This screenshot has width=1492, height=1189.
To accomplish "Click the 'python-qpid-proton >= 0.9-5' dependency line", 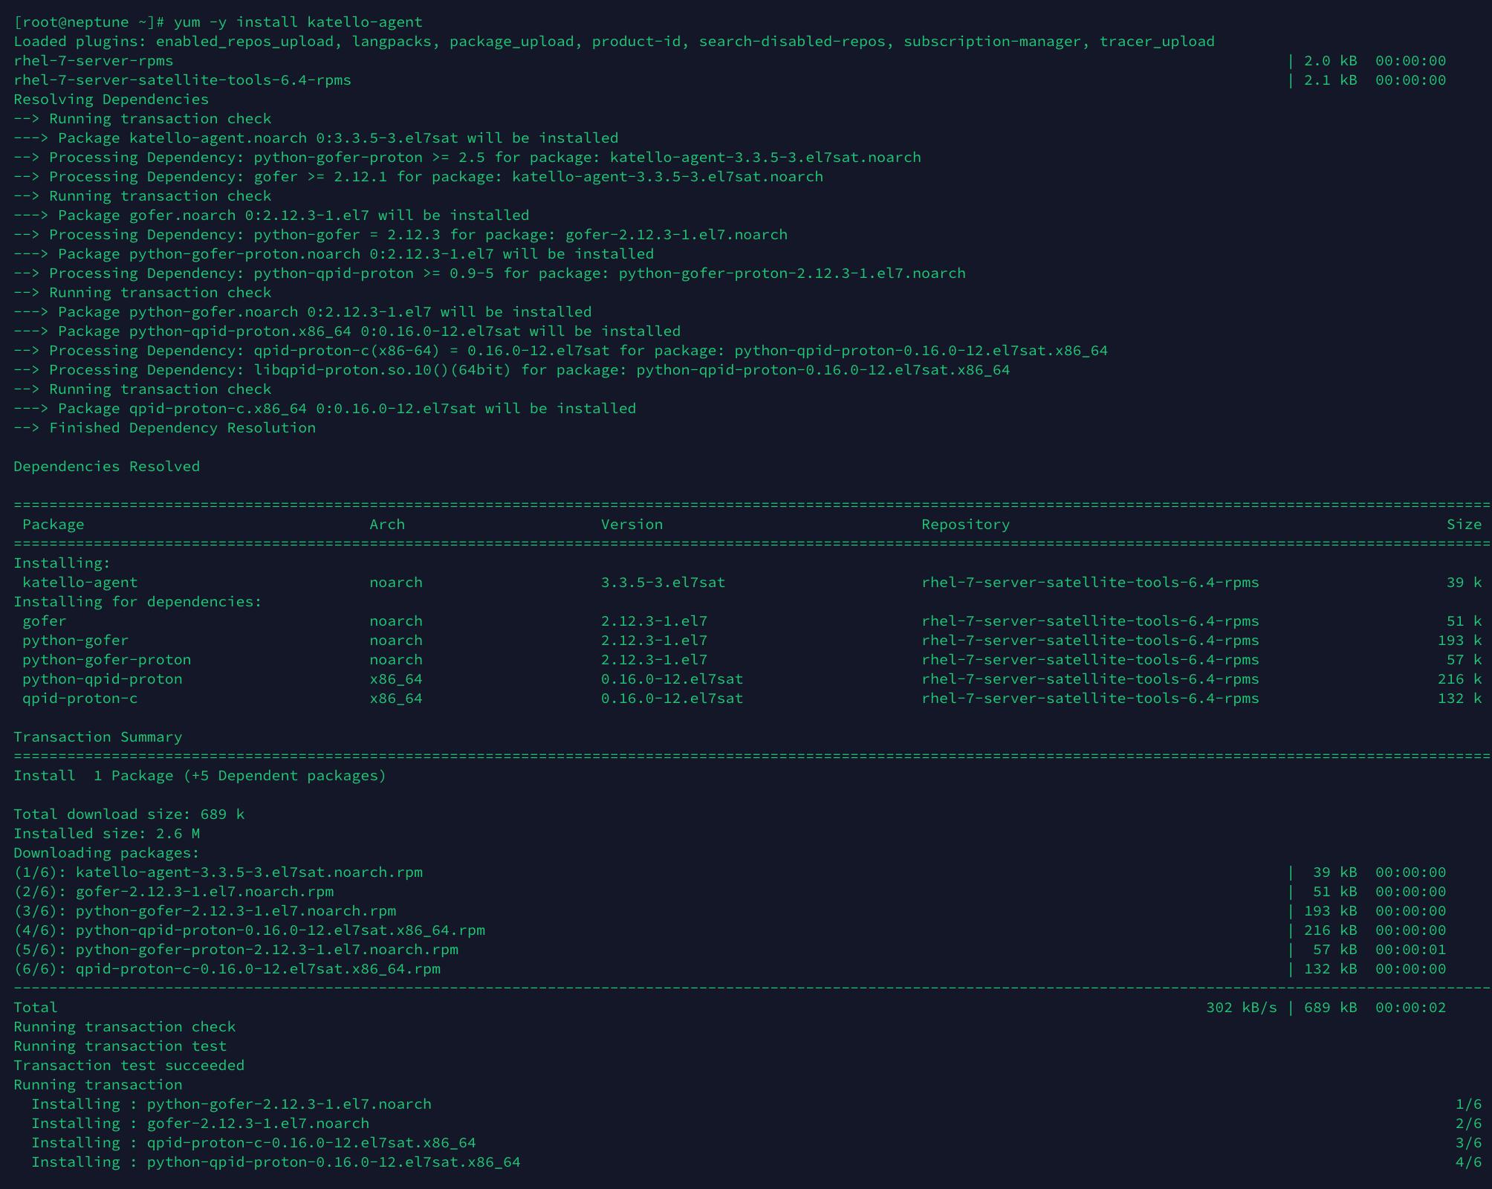I will coord(490,273).
